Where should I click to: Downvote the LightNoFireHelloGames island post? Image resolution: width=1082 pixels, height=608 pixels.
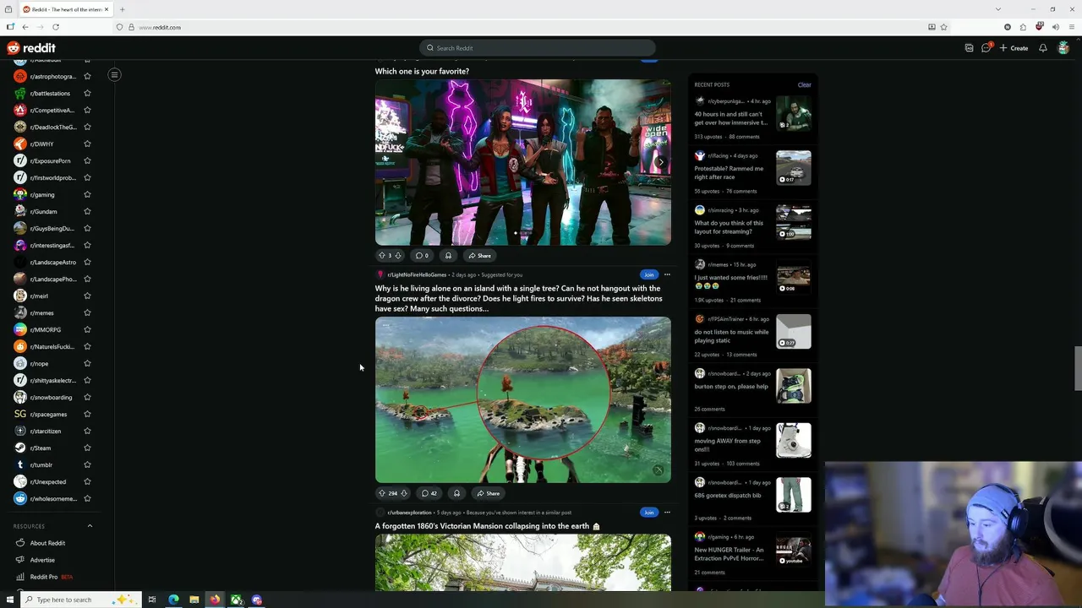pos(403,493)
